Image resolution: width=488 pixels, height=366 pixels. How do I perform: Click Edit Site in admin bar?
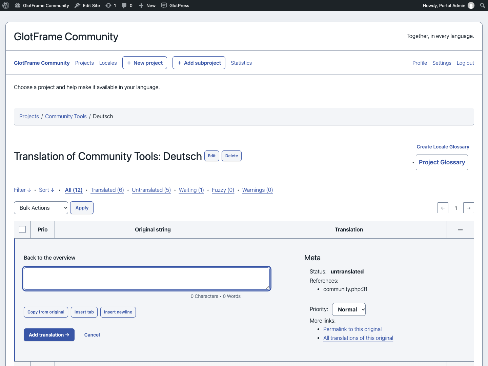coord(87,5)
